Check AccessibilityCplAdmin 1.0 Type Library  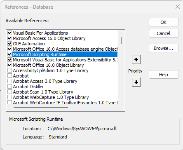[9, 70]
